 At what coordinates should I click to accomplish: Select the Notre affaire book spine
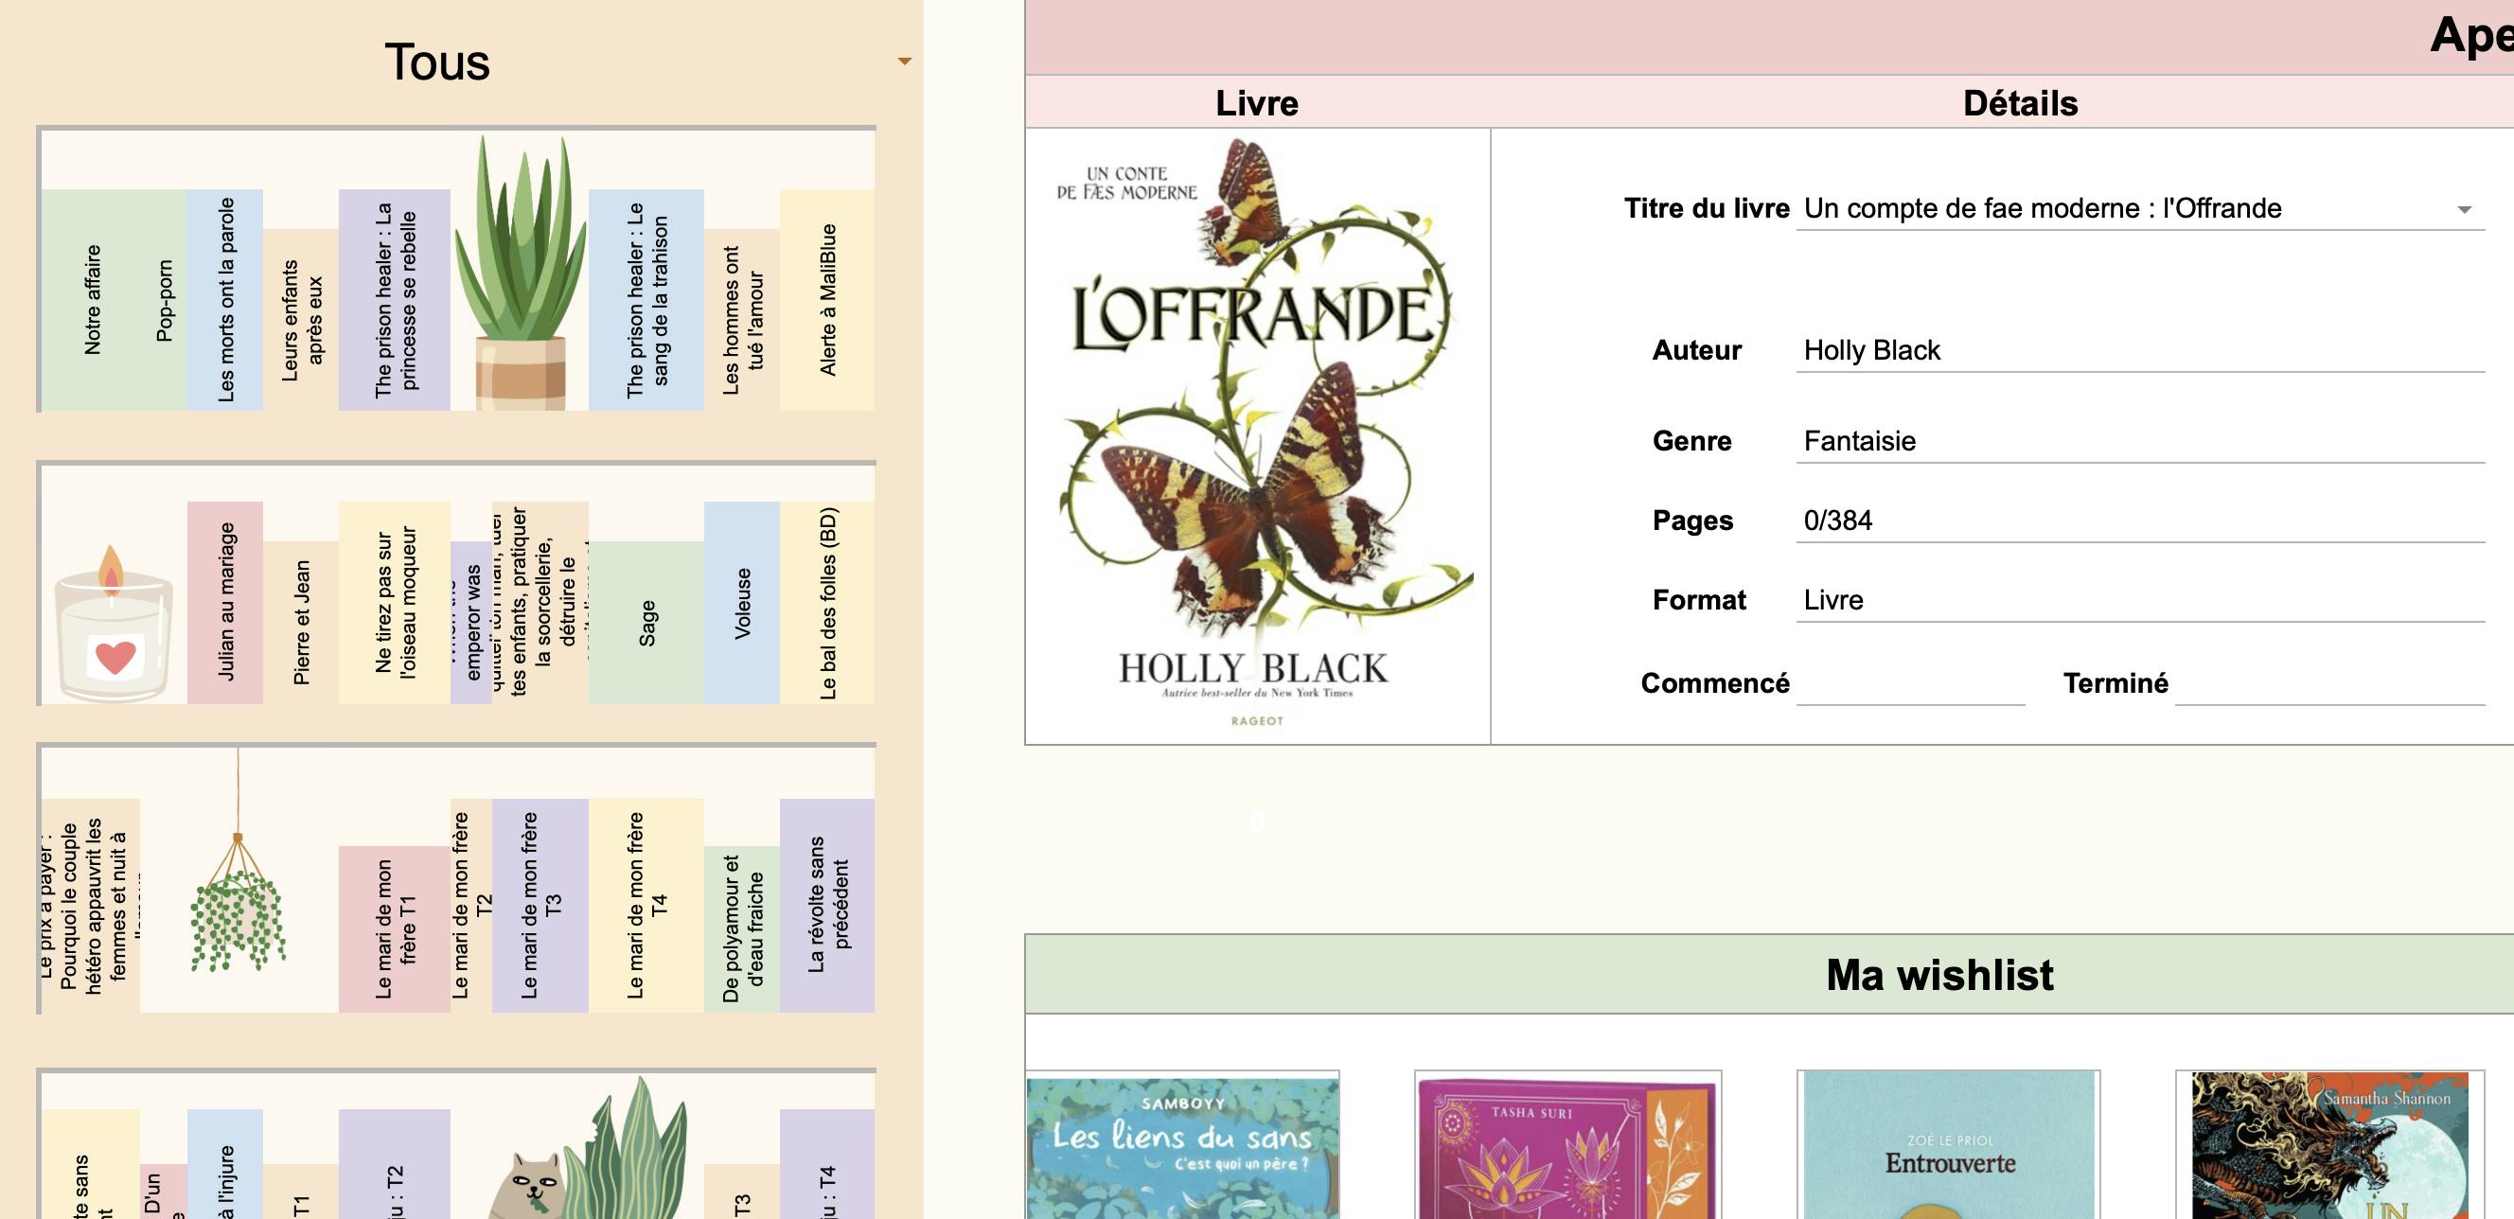pos(93,299)
